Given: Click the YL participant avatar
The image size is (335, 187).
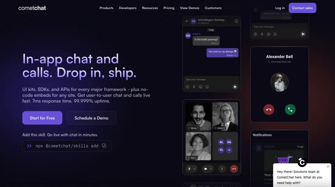Looking at the screenshot, I should tap(221, 150).
